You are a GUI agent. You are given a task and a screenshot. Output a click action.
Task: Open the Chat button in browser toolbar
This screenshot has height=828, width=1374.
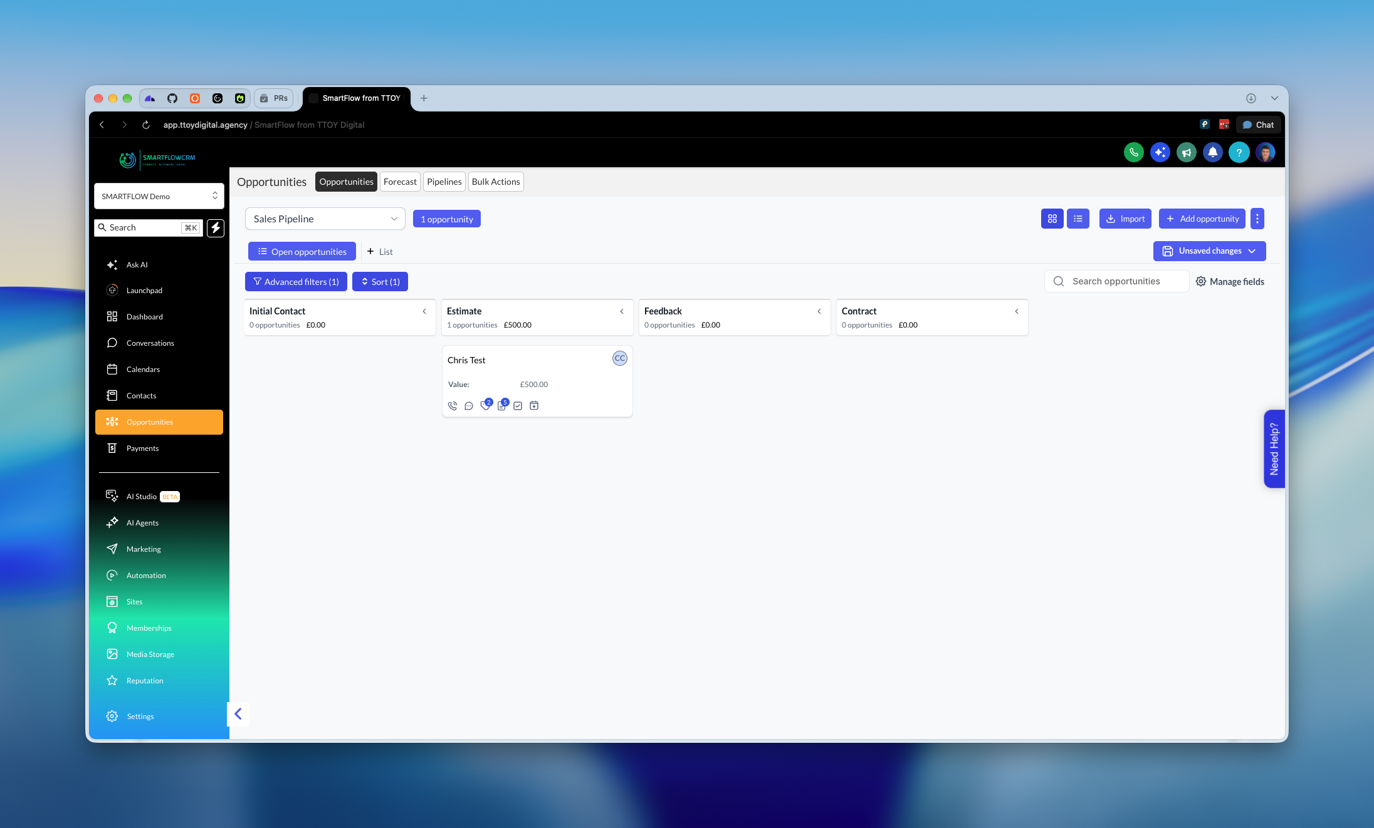1258,125
